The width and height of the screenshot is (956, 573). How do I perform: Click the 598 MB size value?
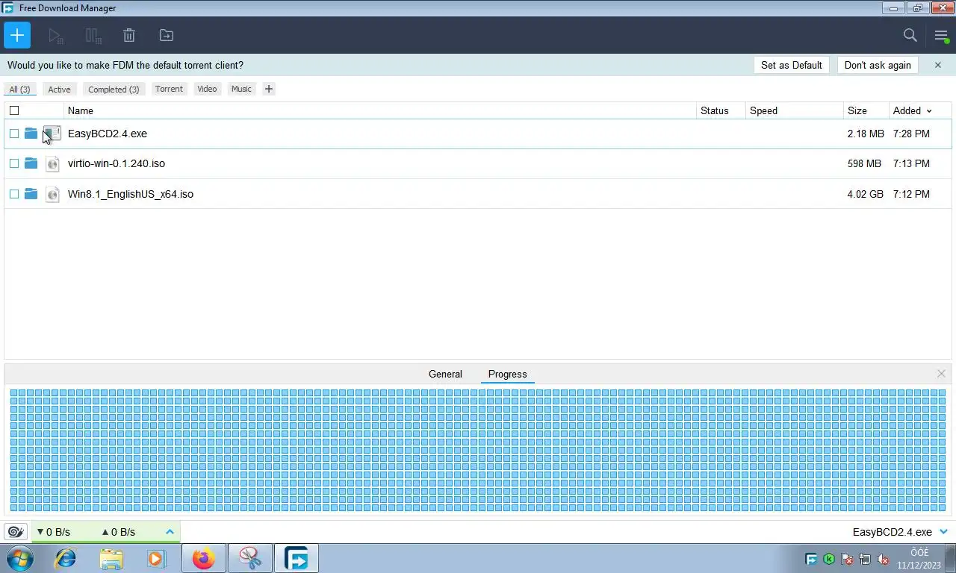point(865,163)
